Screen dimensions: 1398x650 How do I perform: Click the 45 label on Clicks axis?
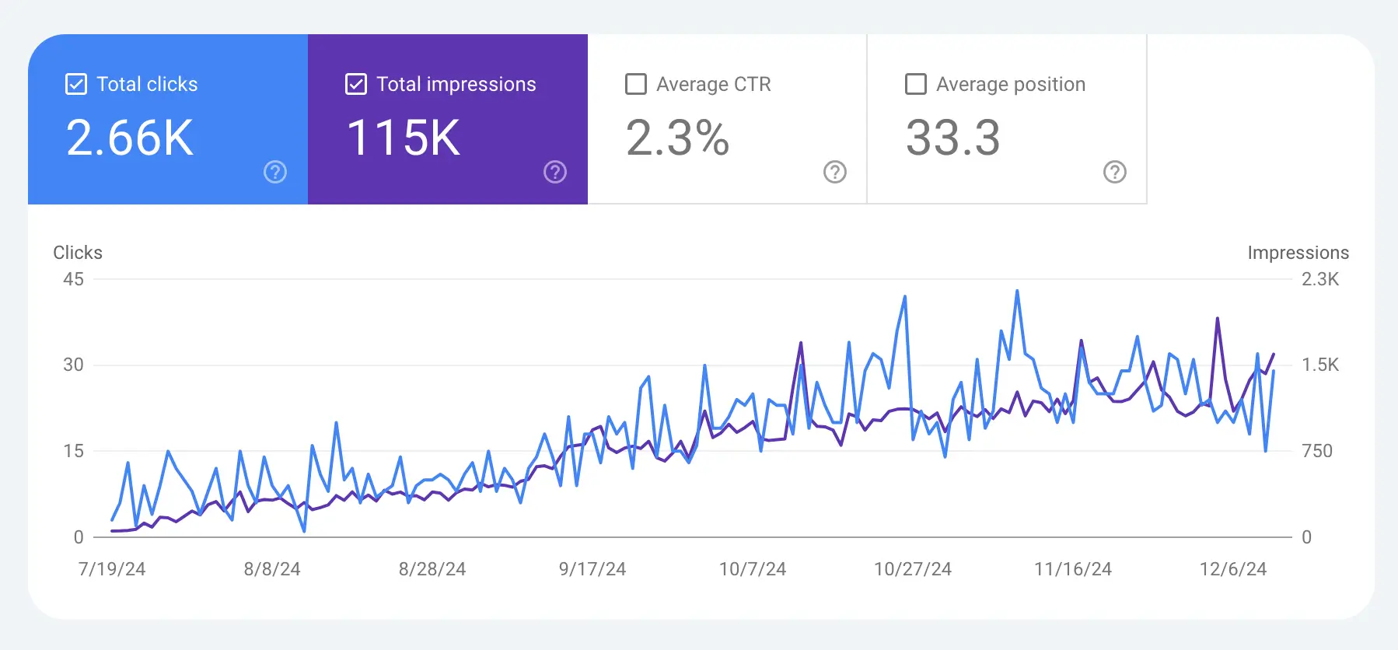click(74, 279)
